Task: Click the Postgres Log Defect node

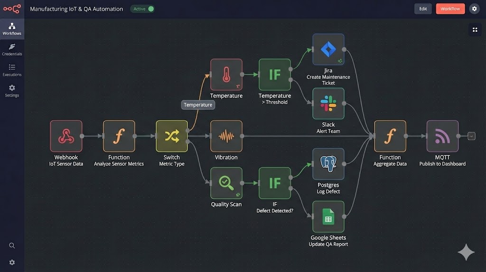Action: 328,164
